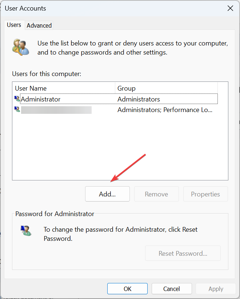Click the Reset Password... button
Image resolution: width=240 pixels, height=299 pixels.
pos(183,253)
